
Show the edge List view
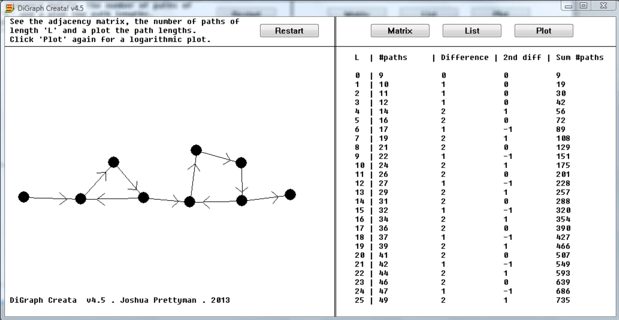pos(472,30)
